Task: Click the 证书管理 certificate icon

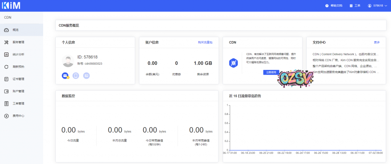Action: (6, 79)
